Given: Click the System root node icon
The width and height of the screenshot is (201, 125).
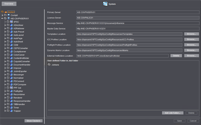Looking at the screenshot, I should point(5,12).
